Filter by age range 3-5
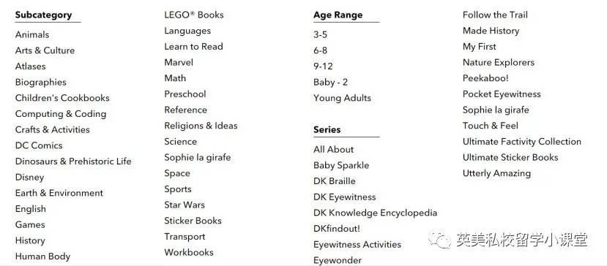The image size is (607, 266). tap(320, 35)
